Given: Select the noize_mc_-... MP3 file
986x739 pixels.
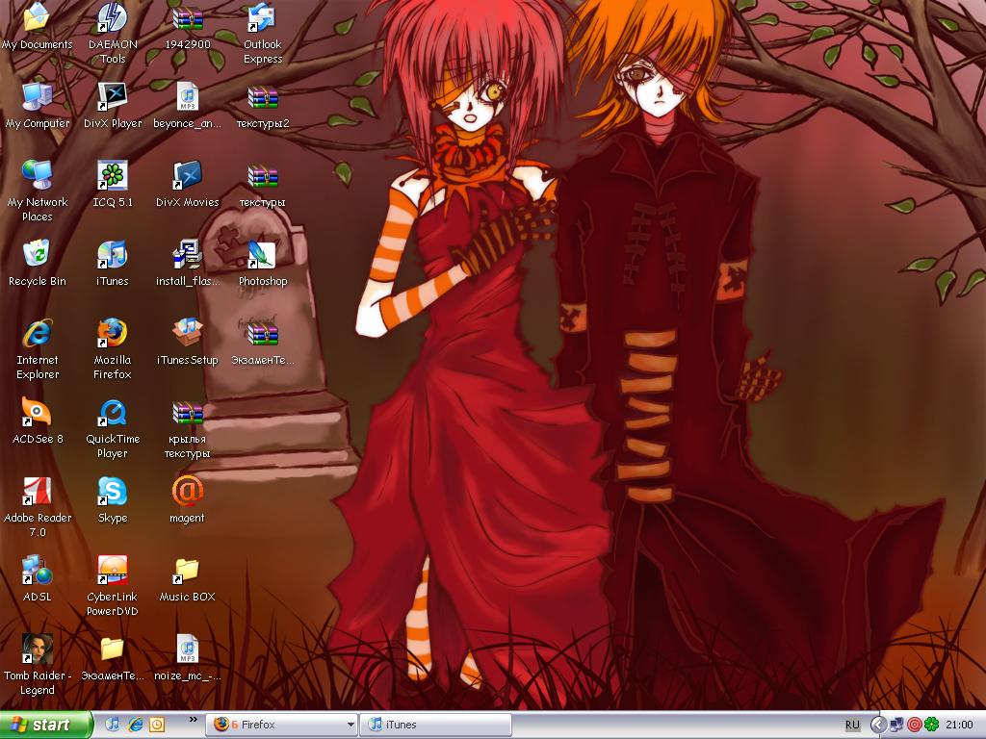Looking at the screenshot, I should (x=188, y=658).
